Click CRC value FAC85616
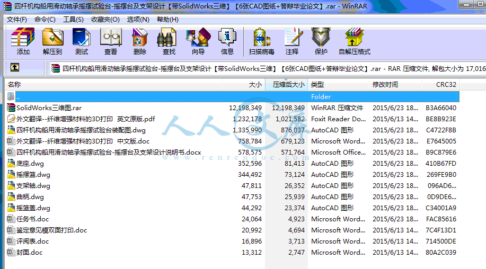Viewport: 486px width, 269px height. tap(441, 219)
